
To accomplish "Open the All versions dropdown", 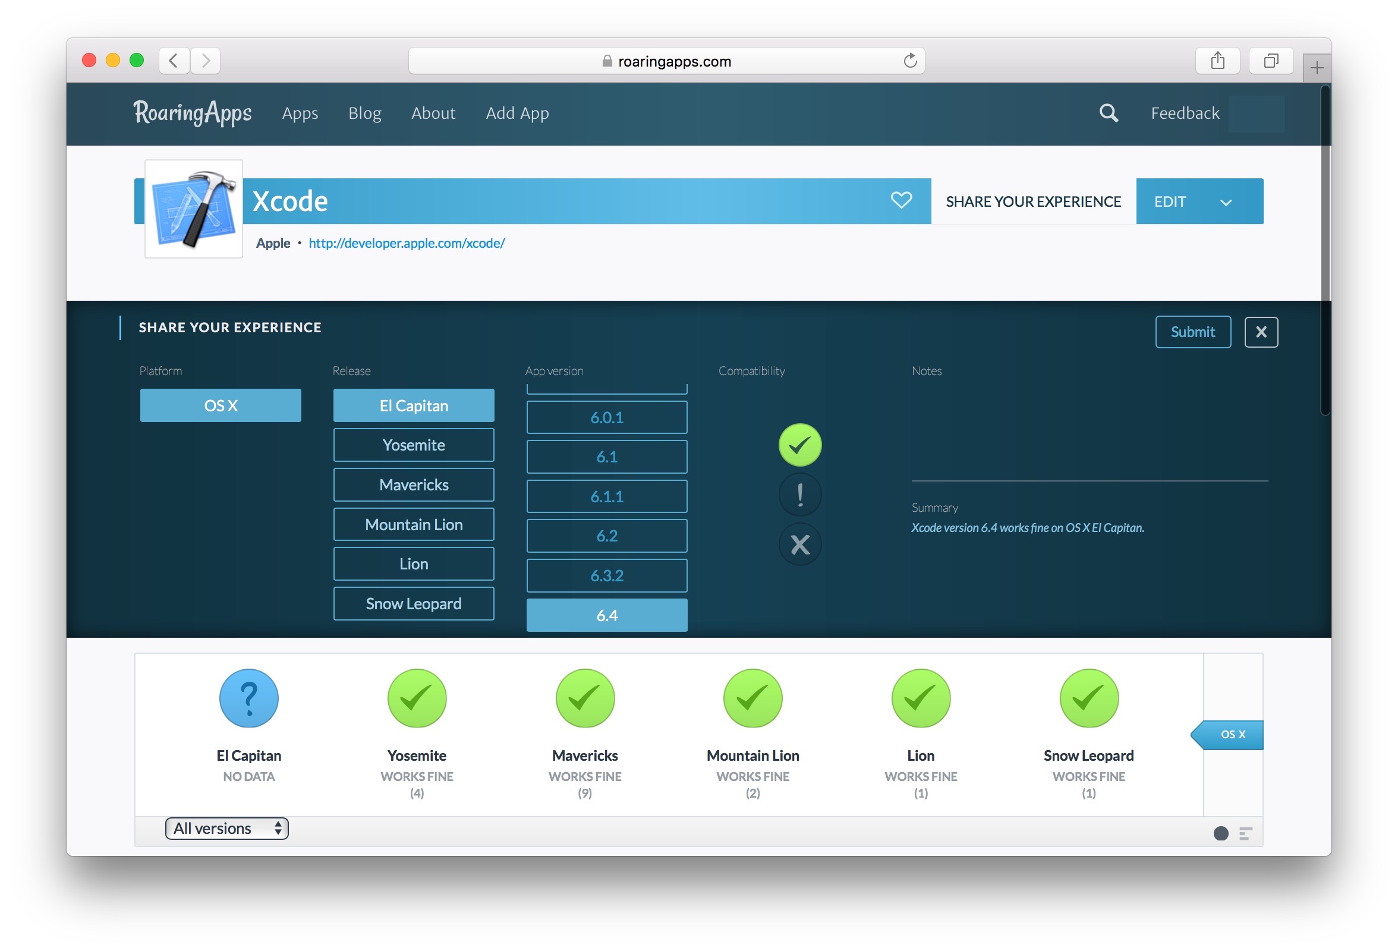I will (x=227, y=829).
